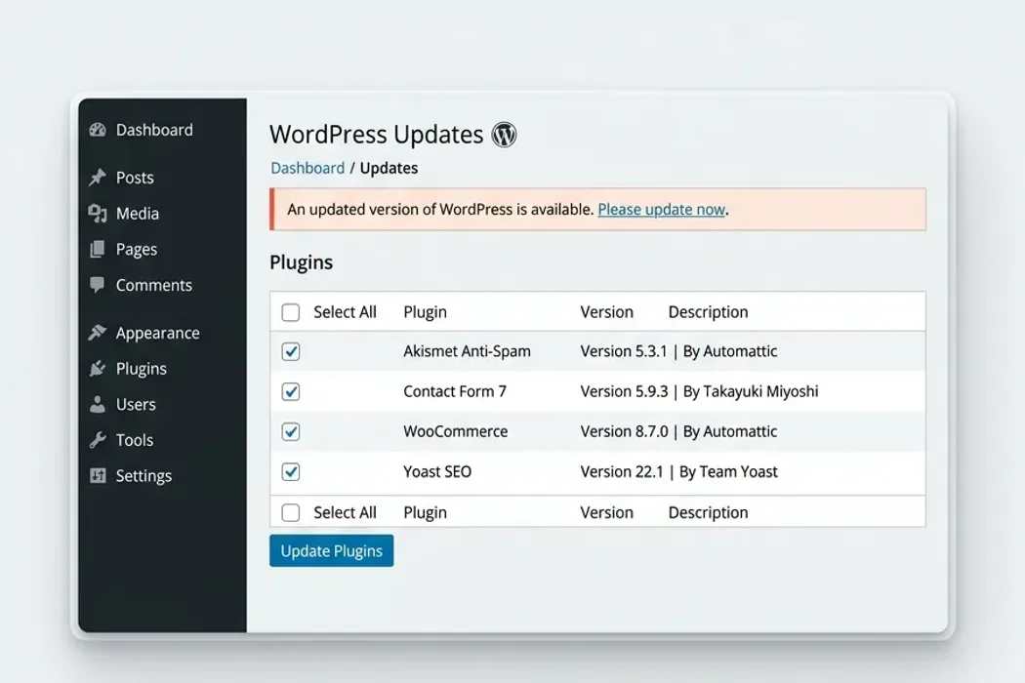The image size is (1025, 683).
Task: Uncheck the Yoast SEO checkbox
Action: pos(291,472)
